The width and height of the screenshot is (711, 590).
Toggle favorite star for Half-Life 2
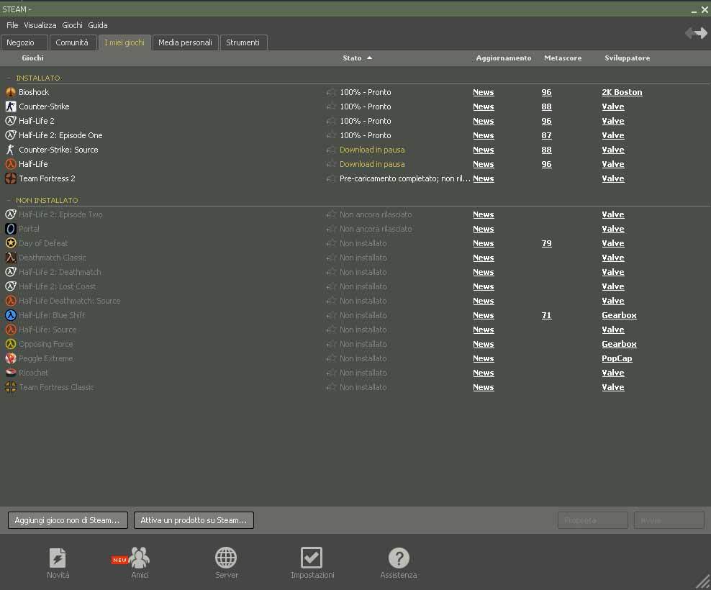tap(331, 121)
